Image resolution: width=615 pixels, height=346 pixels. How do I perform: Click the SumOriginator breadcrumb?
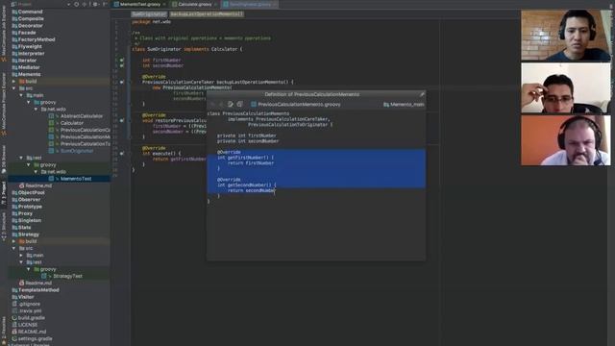coord(149,14)
